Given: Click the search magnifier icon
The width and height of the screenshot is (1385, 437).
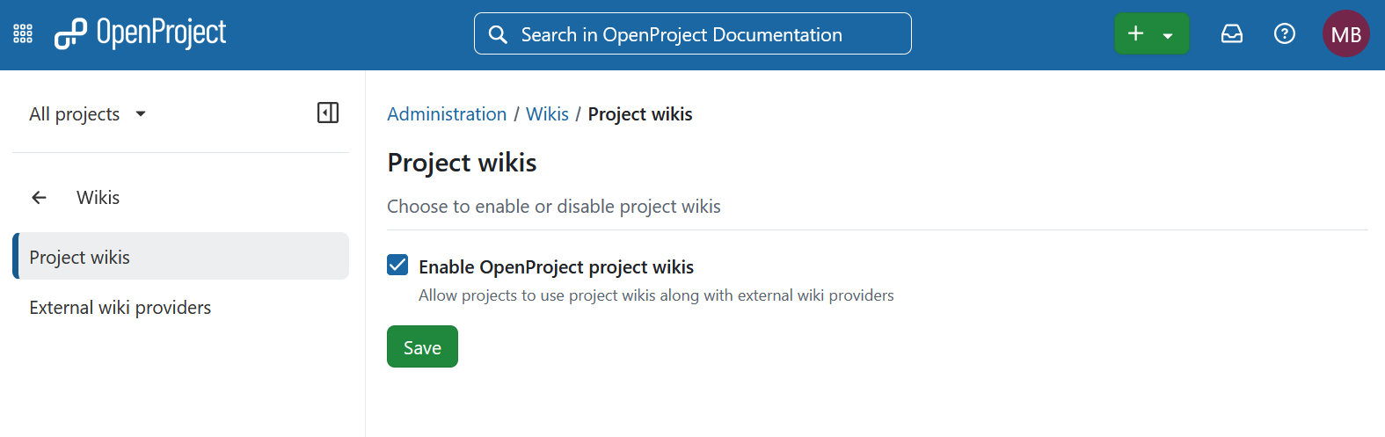Looking at the screenshot, I should tap(498, 34).
